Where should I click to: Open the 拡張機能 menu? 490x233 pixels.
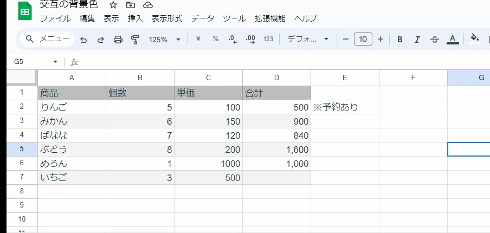coord(270,18)
